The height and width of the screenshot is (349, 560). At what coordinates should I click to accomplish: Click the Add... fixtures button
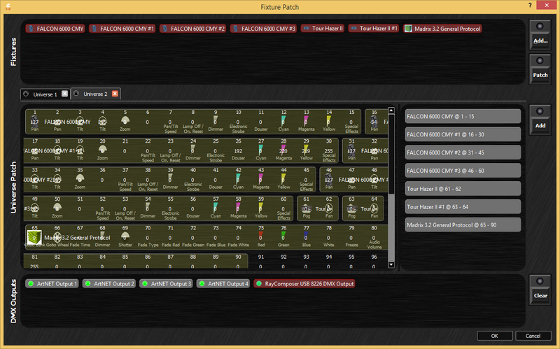click(540, 34)
